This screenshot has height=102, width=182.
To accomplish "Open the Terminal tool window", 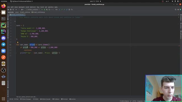I will [x=64, y=99].
